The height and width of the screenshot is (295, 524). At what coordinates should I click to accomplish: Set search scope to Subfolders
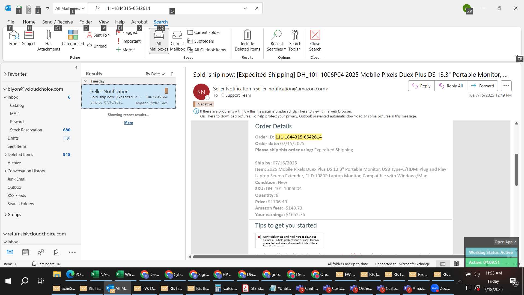(x=201, y=41)
